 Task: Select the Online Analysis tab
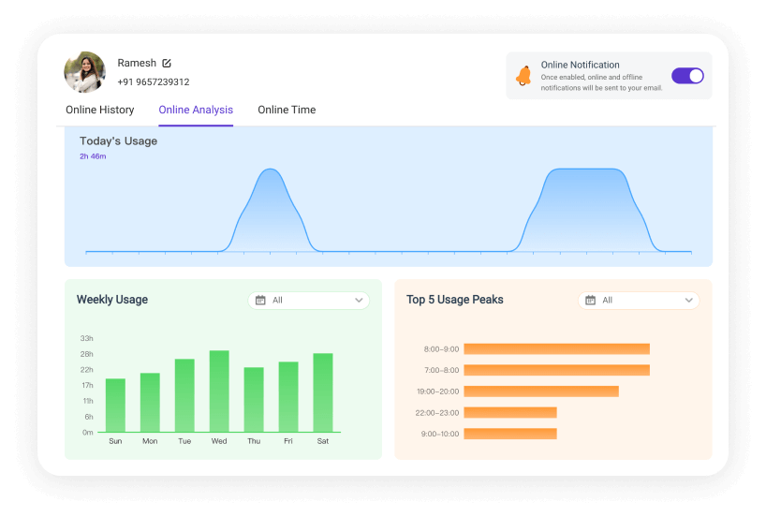point(196,110)
